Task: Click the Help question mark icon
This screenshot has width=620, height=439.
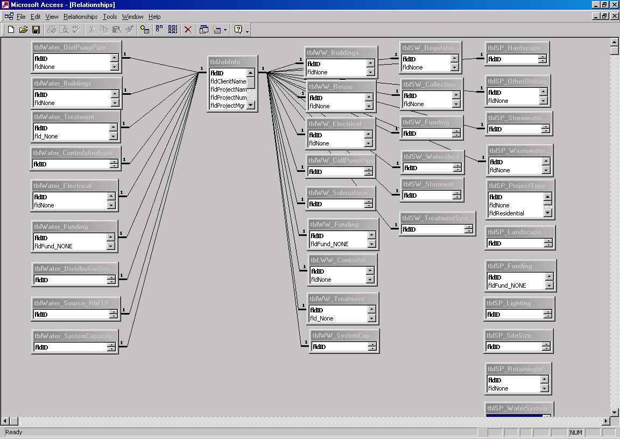Action: 238,30
